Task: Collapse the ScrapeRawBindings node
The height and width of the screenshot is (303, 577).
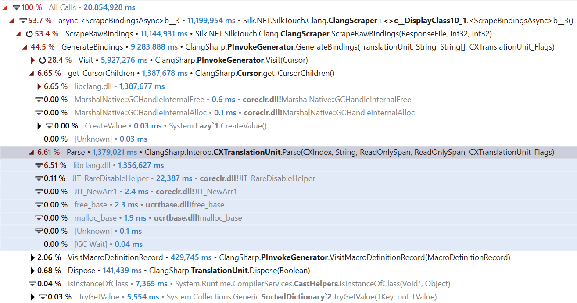Action: pos(18,34)
